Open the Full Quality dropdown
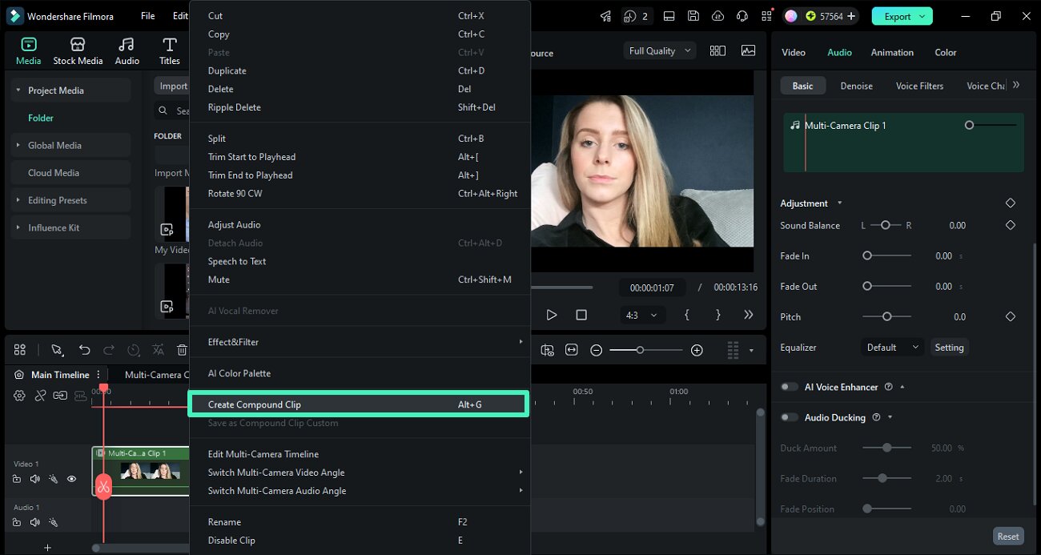 point(661,50)
